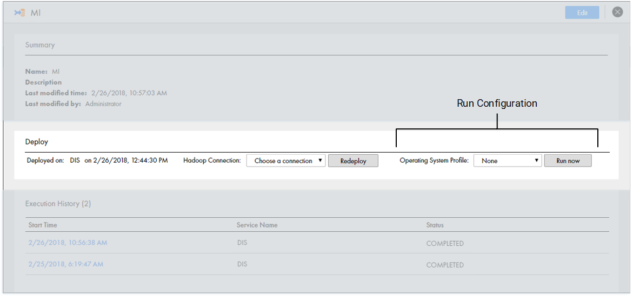Select the COMPLETED status of the 2/25/2018 run

pyautogui.click(x=445, y=265)
